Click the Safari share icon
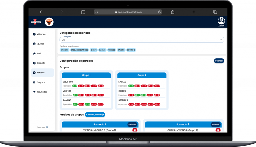The width and height of the screenshot is (256, 147). [x=173, y=12]
